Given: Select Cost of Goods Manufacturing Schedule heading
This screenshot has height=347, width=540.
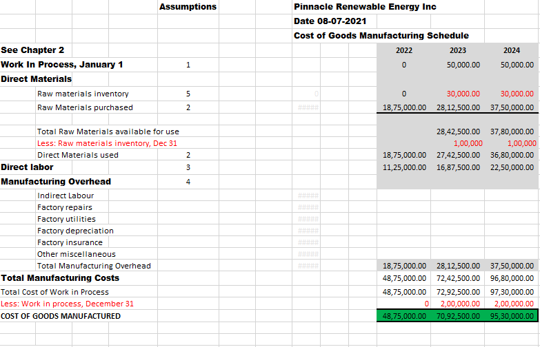Looking at the screenshot, I should pyautogui.click(x=381, y=36).
